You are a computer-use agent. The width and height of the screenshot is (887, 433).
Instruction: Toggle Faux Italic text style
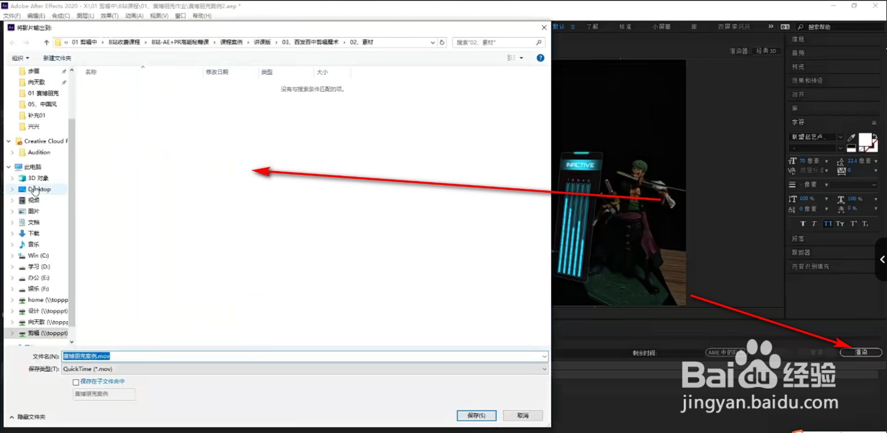tap(814, 224)
